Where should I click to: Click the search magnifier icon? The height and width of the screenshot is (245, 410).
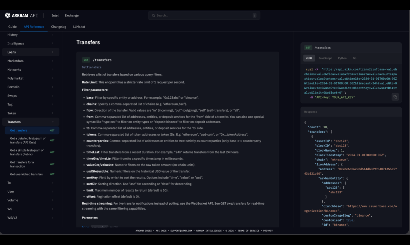153,15
